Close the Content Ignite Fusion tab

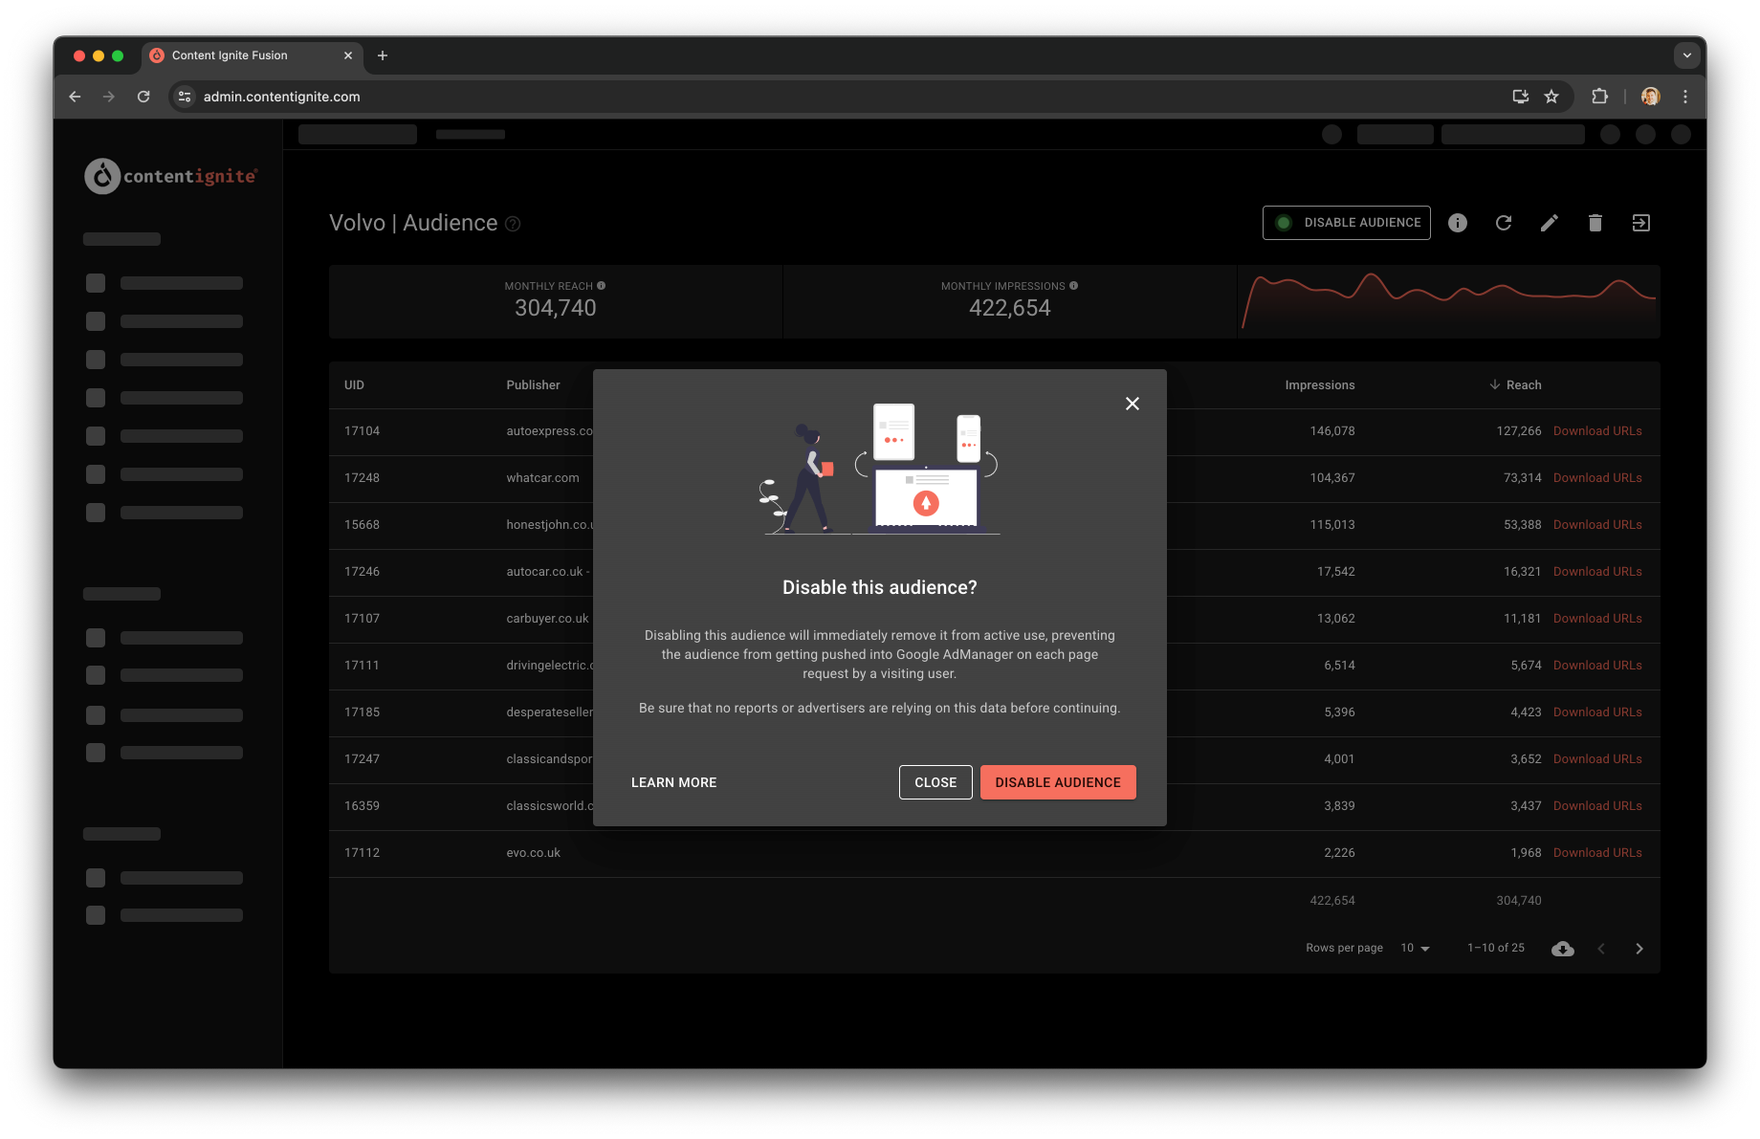(x=347, y=55)
